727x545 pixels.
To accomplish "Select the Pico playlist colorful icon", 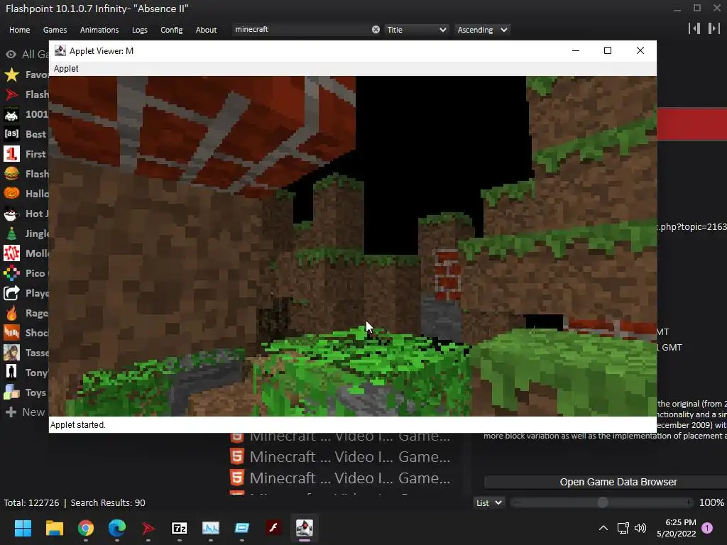I will click(x=11, y=273).
